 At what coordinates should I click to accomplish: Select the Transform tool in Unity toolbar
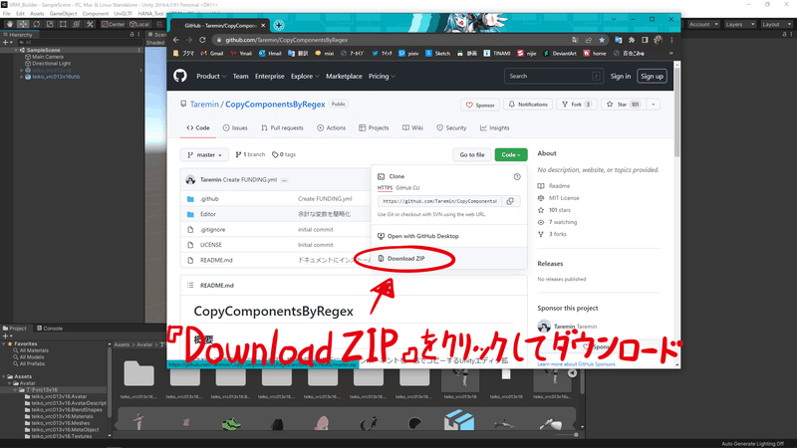(x=77, y=24)
